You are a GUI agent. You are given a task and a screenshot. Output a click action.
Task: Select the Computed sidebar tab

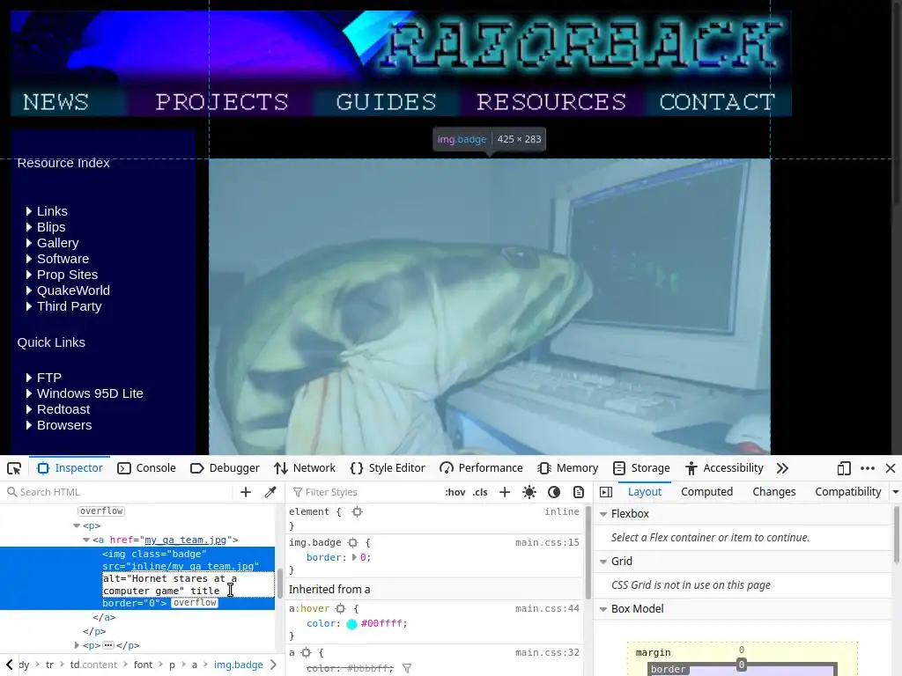point(707,492)
